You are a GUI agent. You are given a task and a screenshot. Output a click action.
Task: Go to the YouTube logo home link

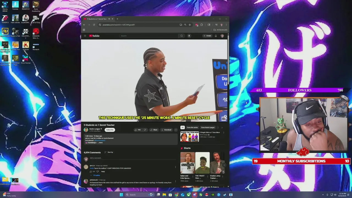pyautogui.click(x=94, y=36)
